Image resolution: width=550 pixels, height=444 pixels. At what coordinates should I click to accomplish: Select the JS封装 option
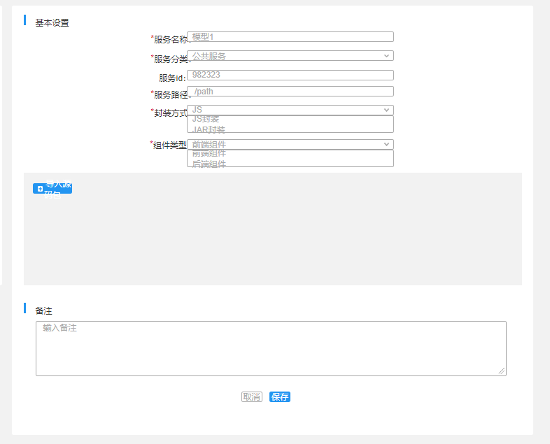[206, 119]
